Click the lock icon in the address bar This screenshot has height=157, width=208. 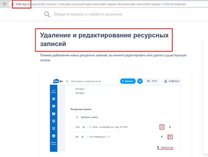pos(13,4)
